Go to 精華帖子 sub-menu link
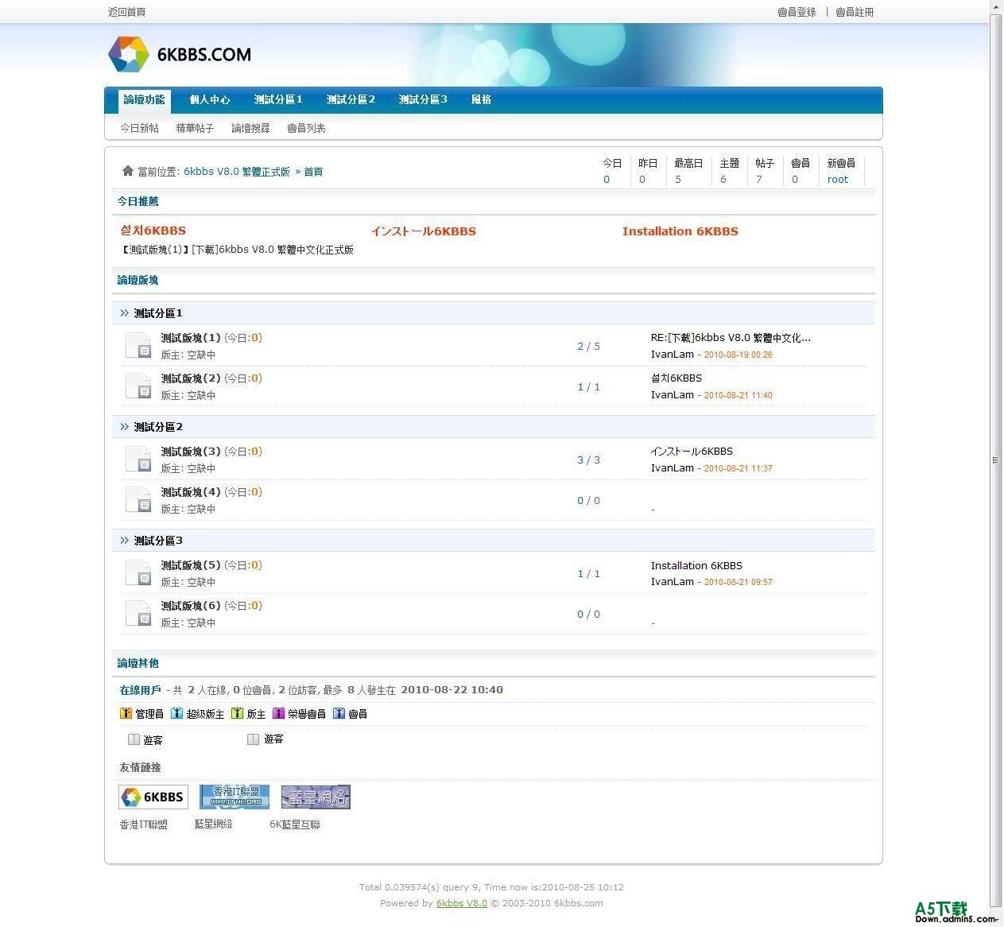 click(x=195, y=128)
